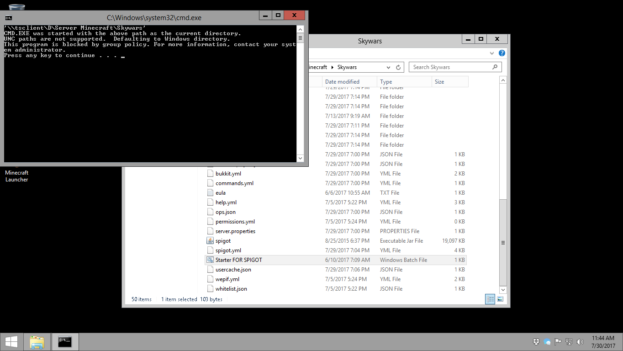The width and height of the screenshot is (623, 351).
Task: Switch to large icons view in Explorer
Action: [x=500, y=299]
